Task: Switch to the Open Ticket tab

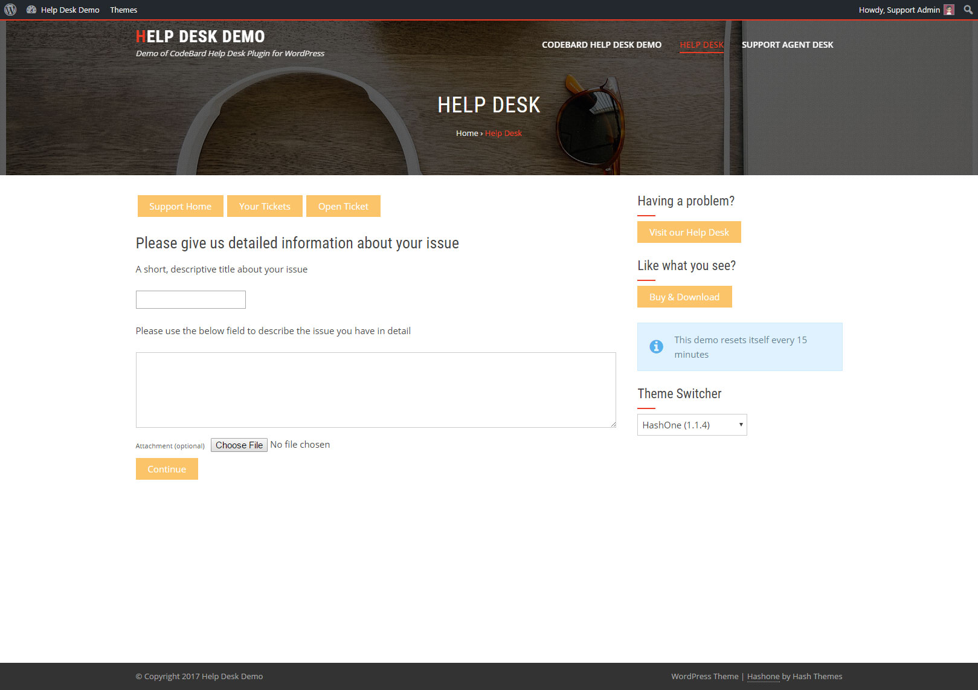Action: pos(343,206)
